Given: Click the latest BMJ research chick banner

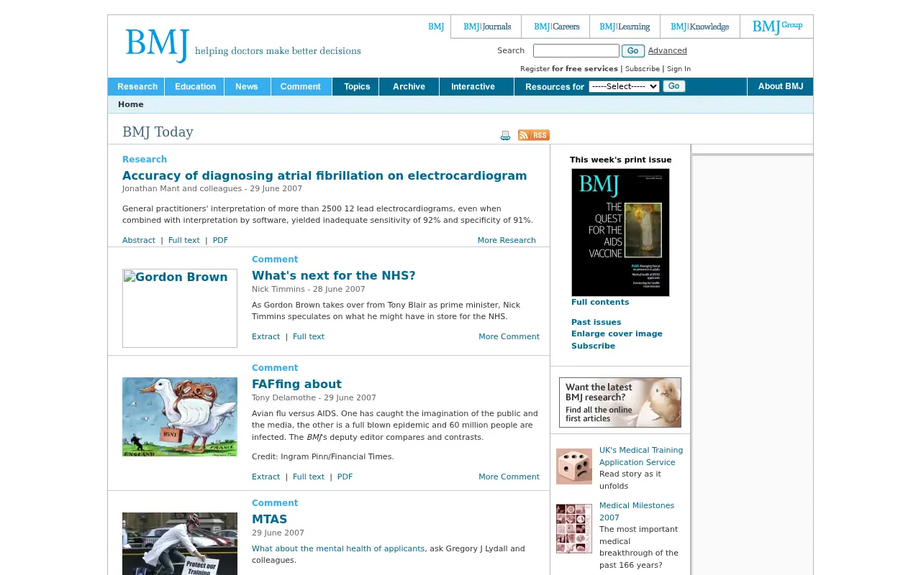Looking at the screenshot, I should (620, 402).
